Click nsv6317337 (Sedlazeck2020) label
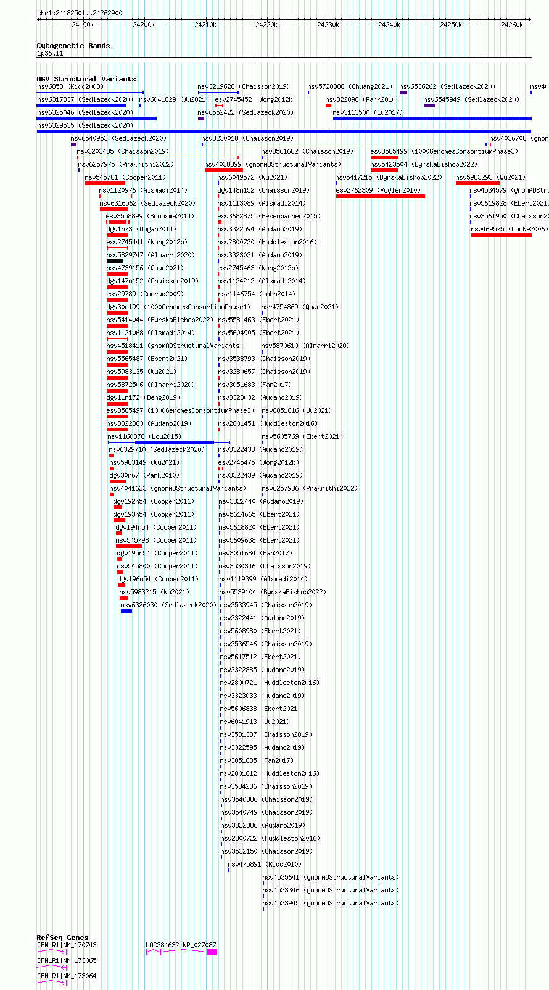The image size is (549, 990). point(85,100)
